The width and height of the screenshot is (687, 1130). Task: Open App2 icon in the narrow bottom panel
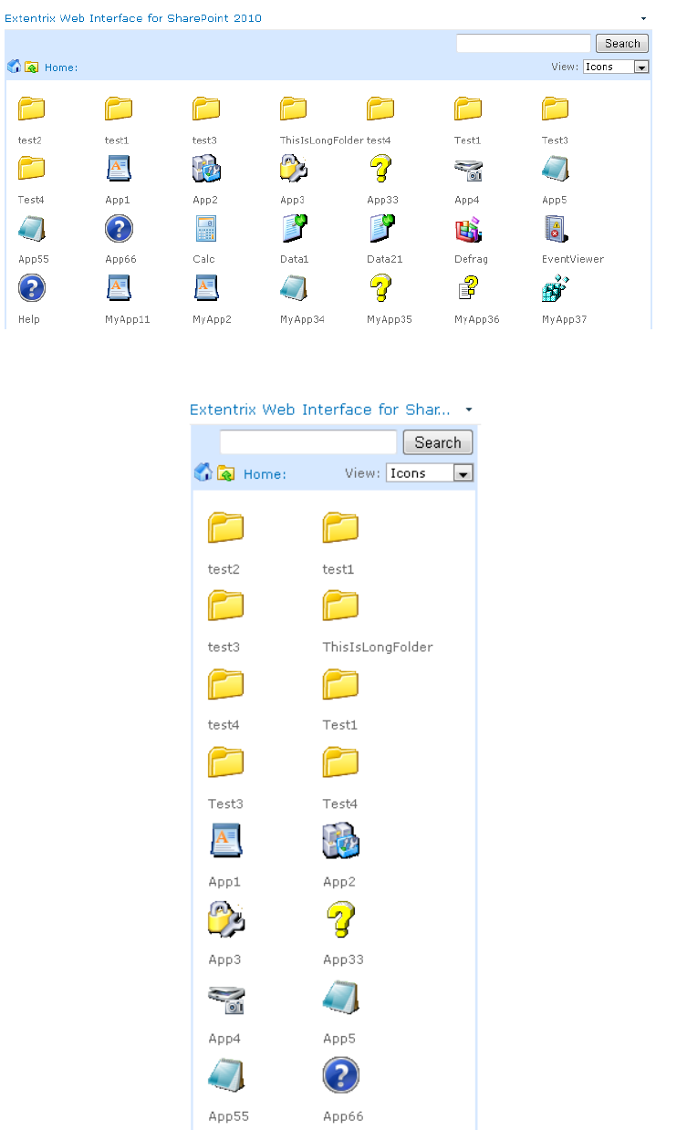coord(340,841)
